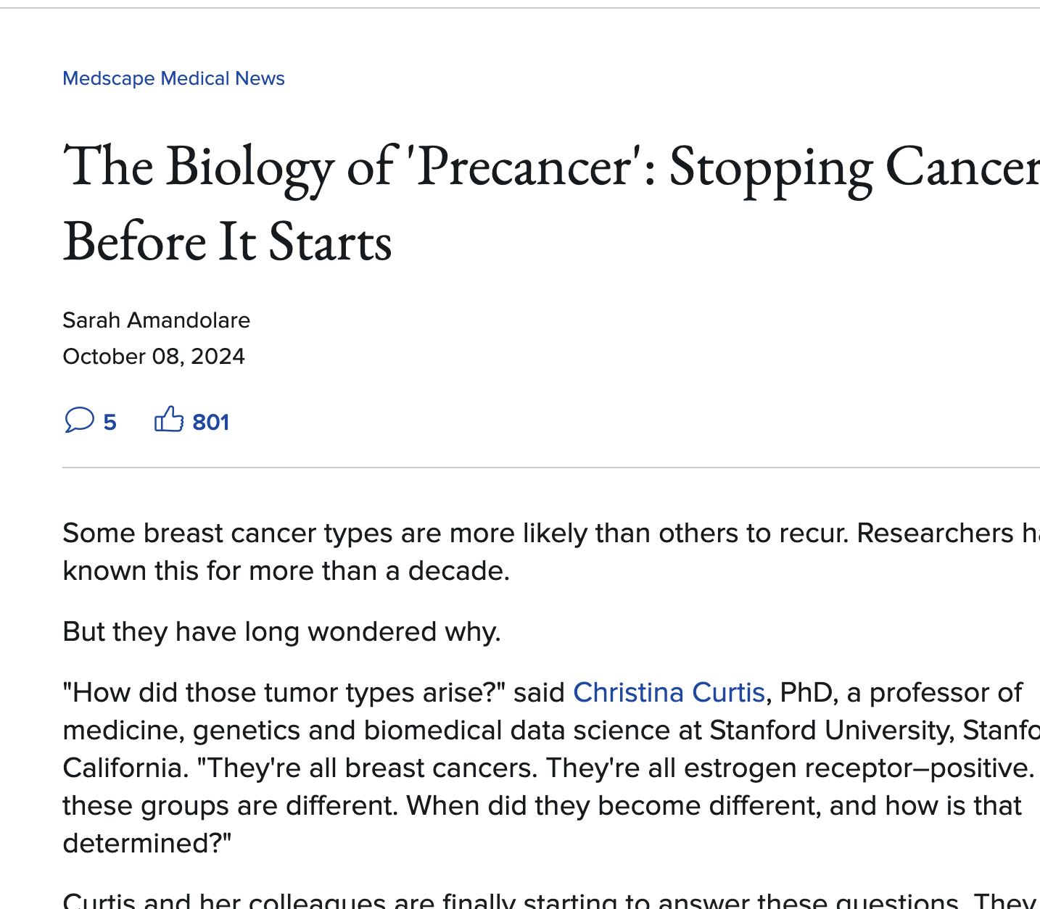Like the article with thumbs-up icon
Viewport: 1040px width, 909px height.
click(169, 419)
